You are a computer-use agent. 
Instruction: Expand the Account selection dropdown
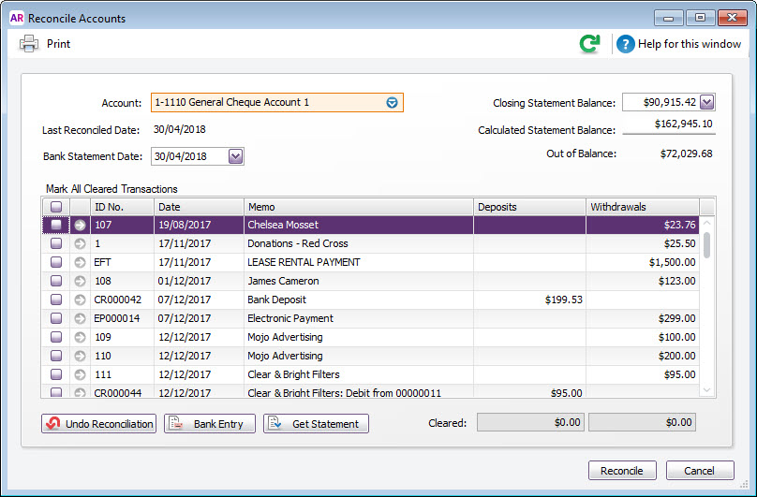[393, 102]
